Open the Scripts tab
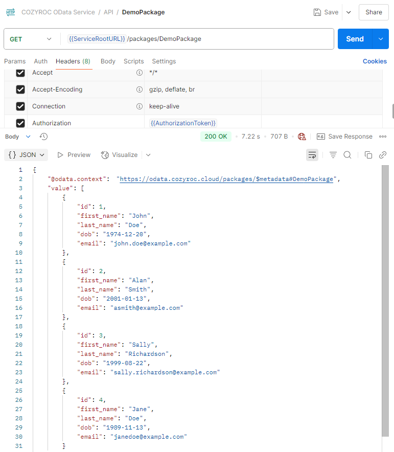The image size is (394, 452). coord(133,61)
